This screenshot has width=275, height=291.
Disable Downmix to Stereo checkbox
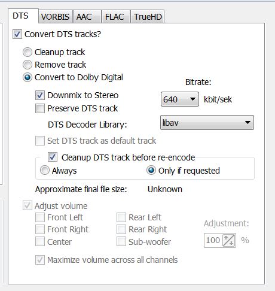(x=40, y=95)
